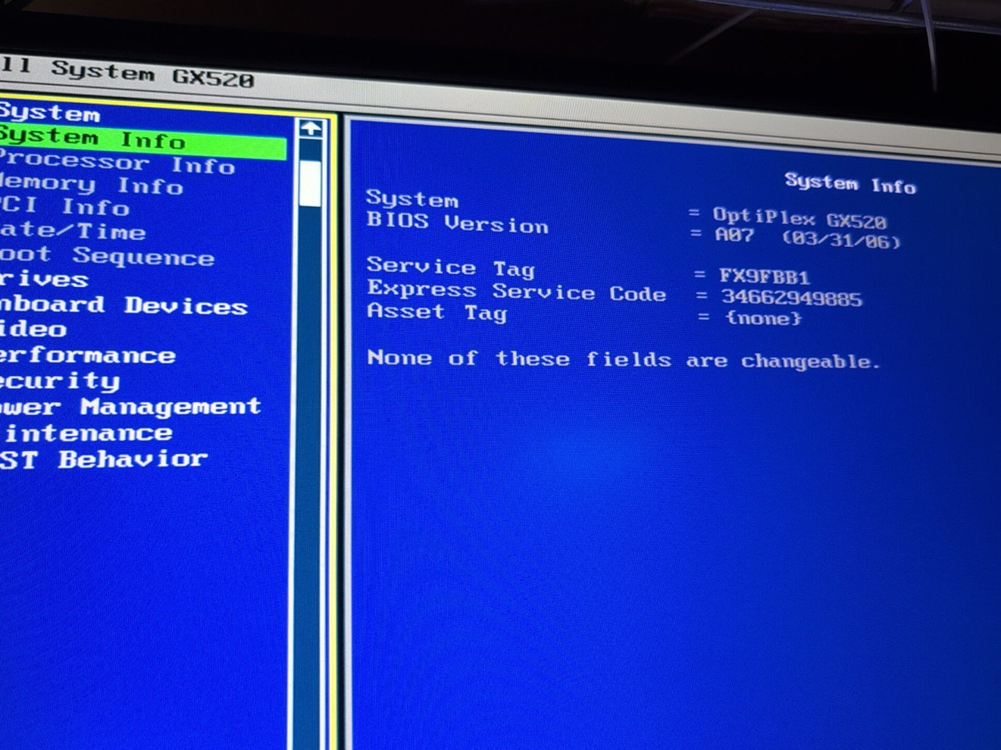This screenshot has width=1001, height=750.
Task: Select the top-level System category
Action: 50,112
